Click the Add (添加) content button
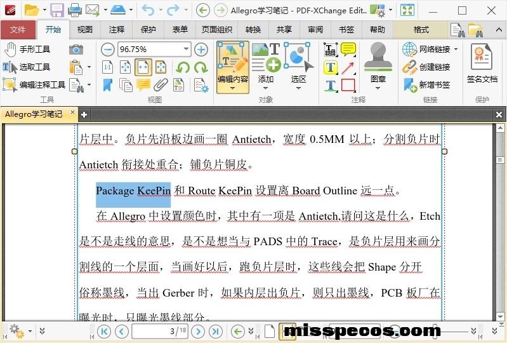This screenshot has height=343, width=507. pyautogui.click(x=266, y=63)
